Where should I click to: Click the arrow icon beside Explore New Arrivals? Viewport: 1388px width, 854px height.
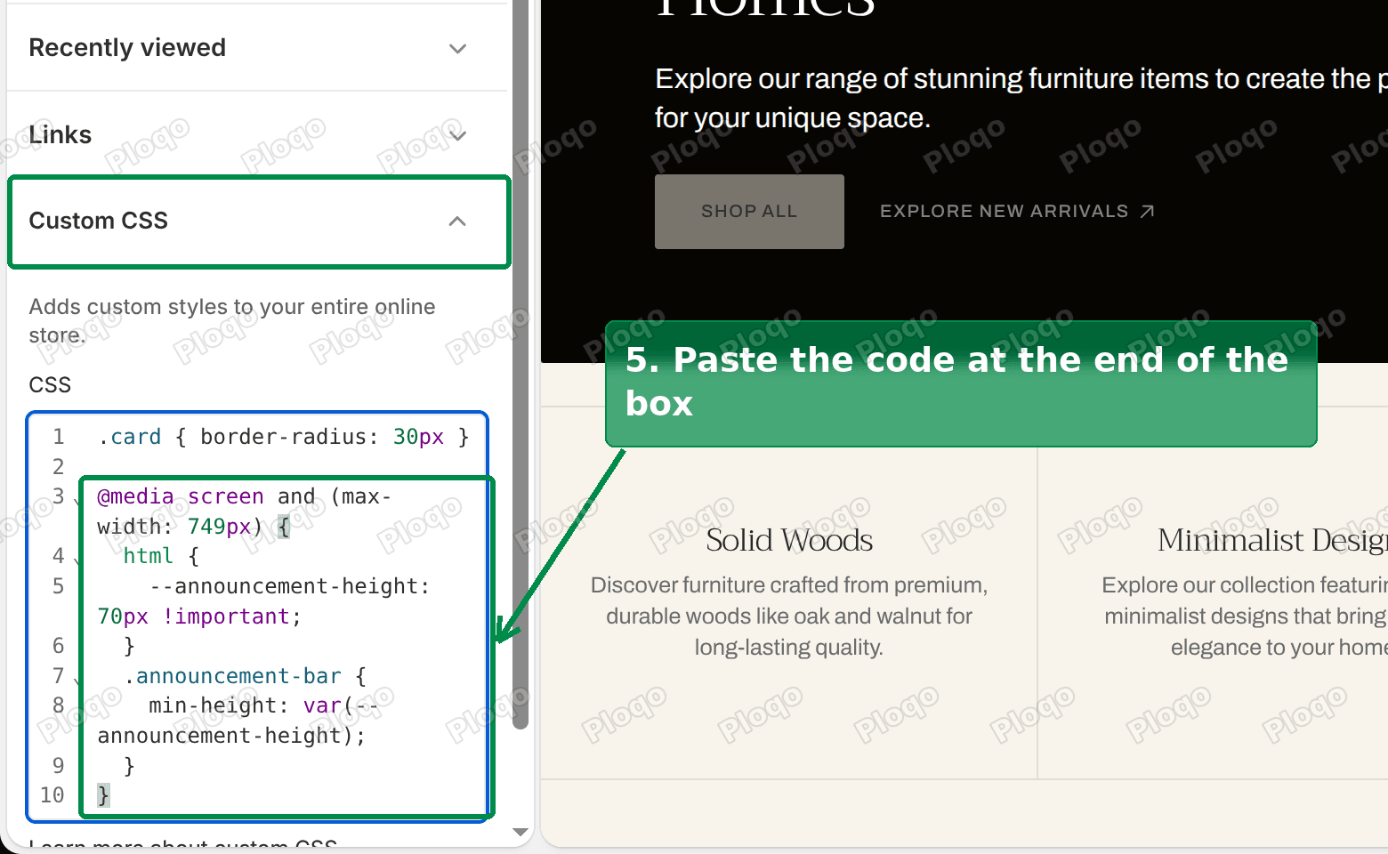[x=1147, y=212]
